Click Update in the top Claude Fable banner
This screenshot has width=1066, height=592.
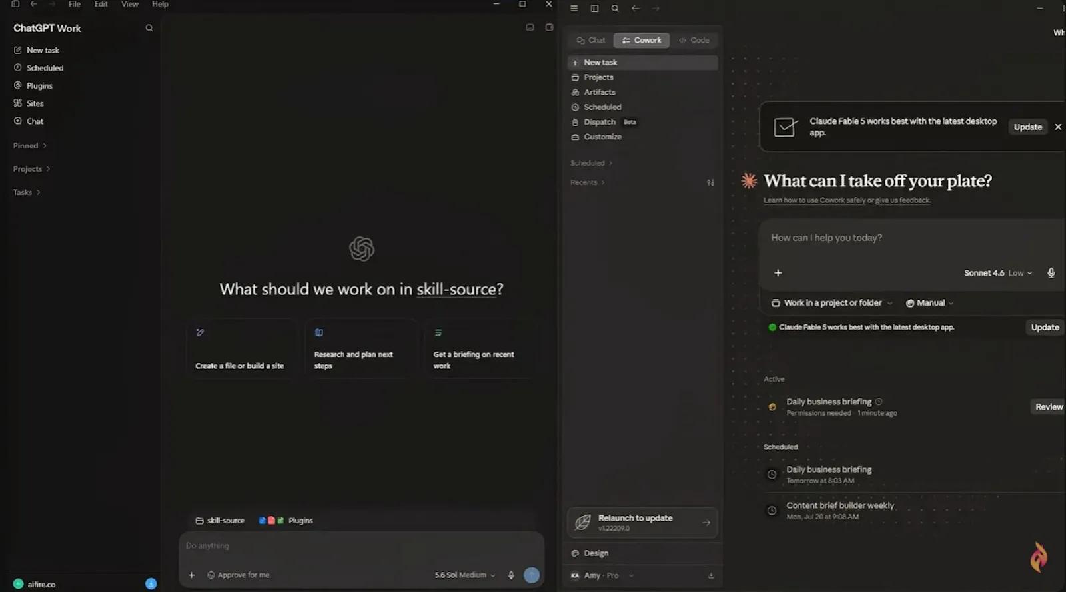pyautogui.click(x=1027, y=127)
